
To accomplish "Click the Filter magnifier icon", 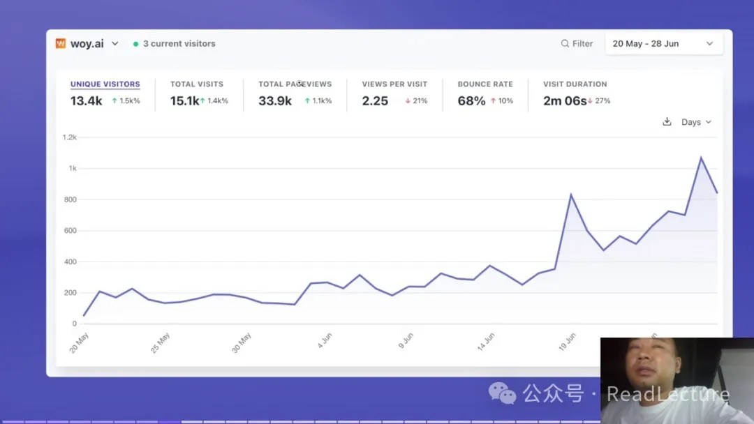I will pyautogui.click(x=565, y=43).
